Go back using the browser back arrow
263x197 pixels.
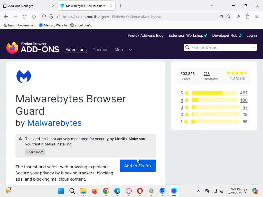pos(6,17)
